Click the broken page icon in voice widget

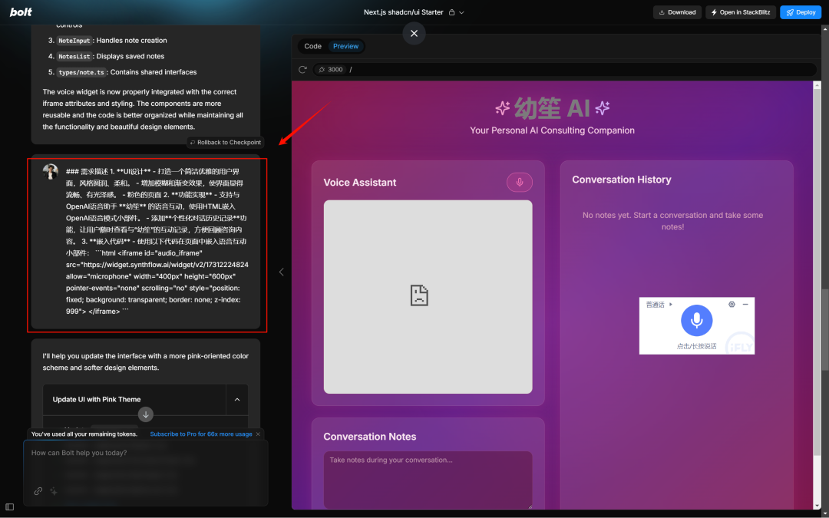pyautogui.click(x=419, y=295)
